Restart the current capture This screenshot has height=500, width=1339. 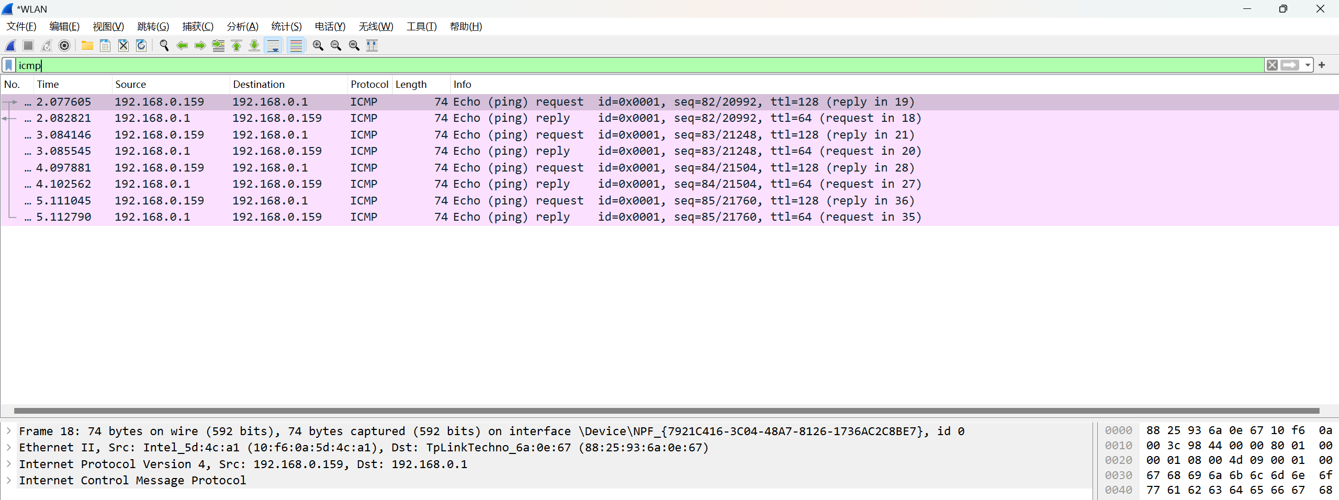tap(47, 46)
